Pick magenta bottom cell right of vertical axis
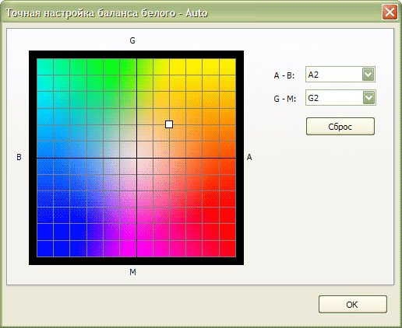The width and height of the screenshot is (402, 328). click(x=145, y=249)
